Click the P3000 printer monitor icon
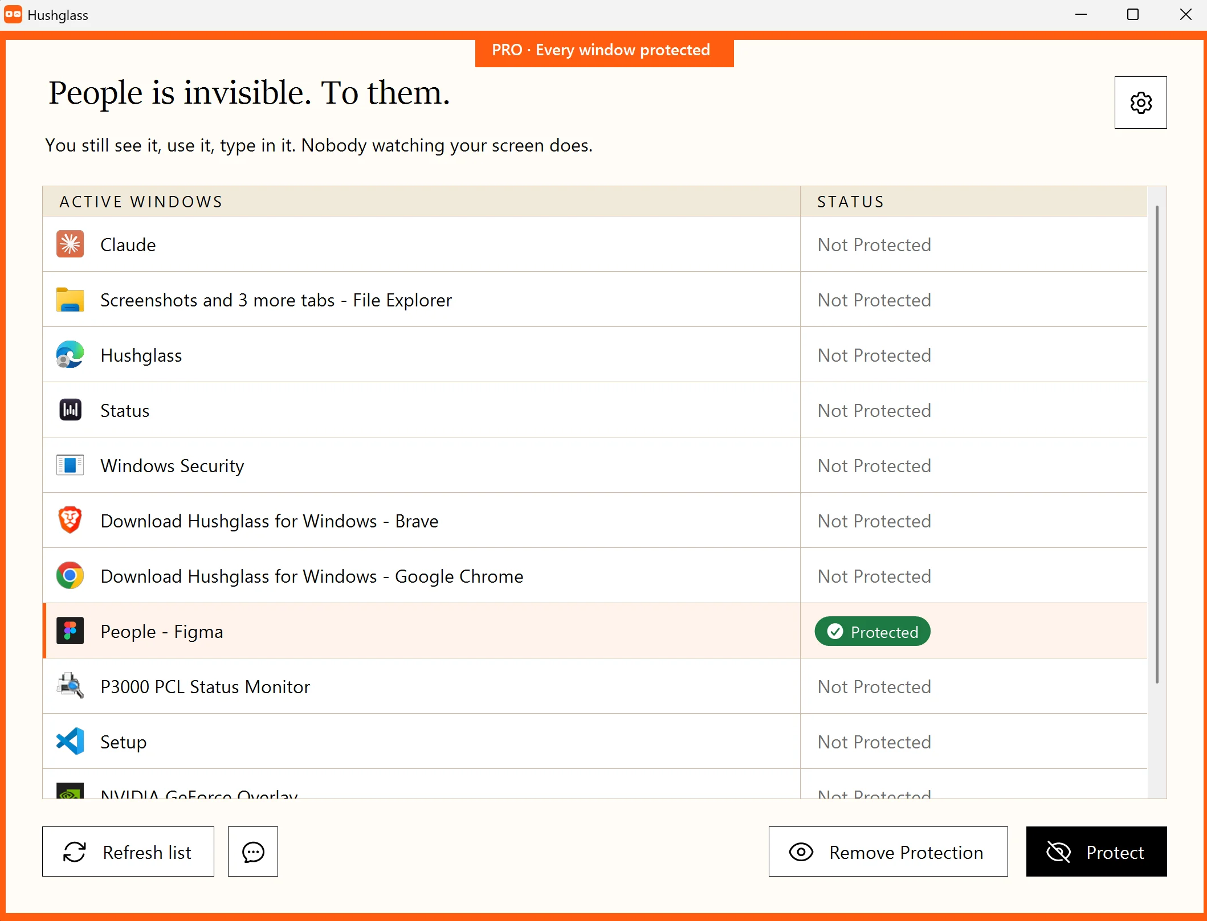This screenshot has height=921, width=1207. (x=70, y=686)
